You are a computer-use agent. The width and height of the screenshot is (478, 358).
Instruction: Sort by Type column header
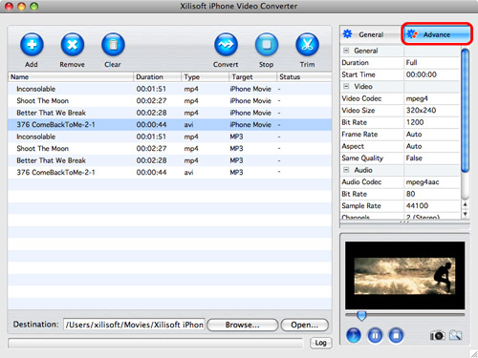point(206,76)
